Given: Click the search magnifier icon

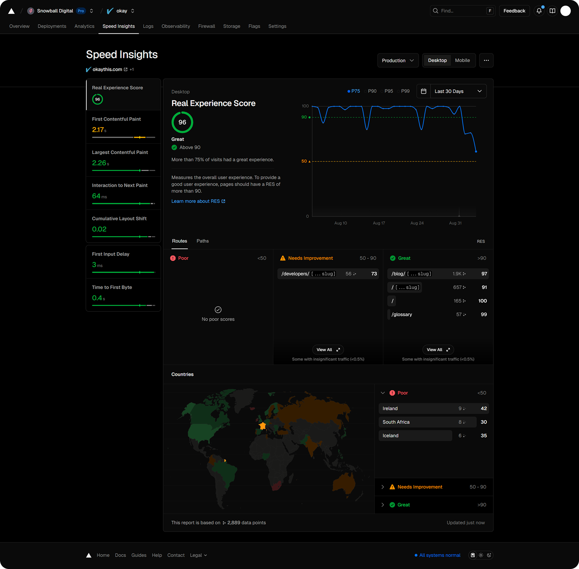Looking at the screenshot, I should (435, 11).
